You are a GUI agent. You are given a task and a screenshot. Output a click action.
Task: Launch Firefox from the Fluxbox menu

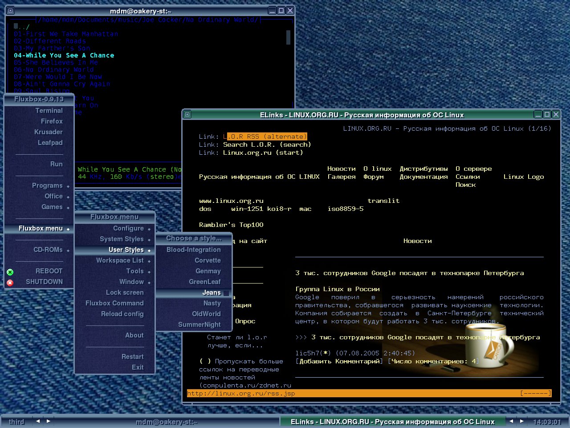tap(39, 121)
